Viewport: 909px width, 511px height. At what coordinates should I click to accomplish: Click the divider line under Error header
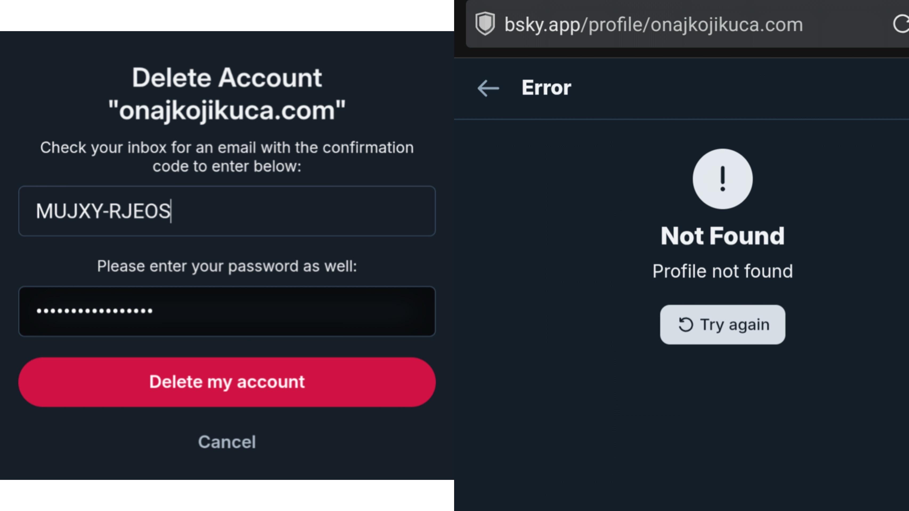pos(681,119)
